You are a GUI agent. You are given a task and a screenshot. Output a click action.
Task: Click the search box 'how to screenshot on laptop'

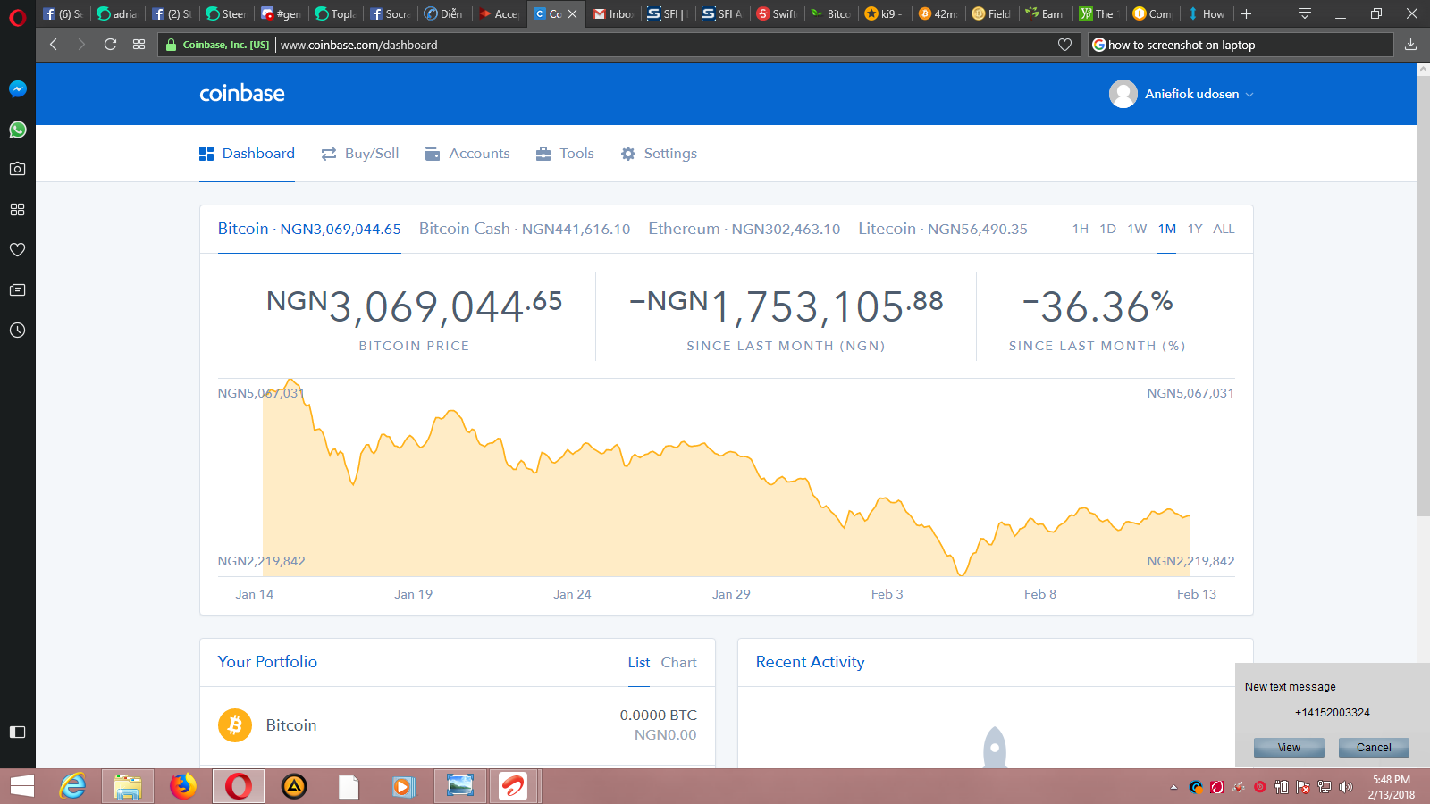point(1241,45)
